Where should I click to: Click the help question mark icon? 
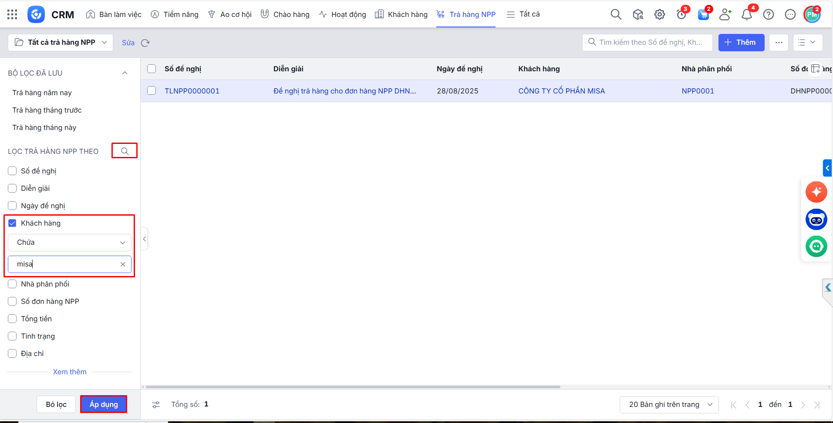point(769,14)
